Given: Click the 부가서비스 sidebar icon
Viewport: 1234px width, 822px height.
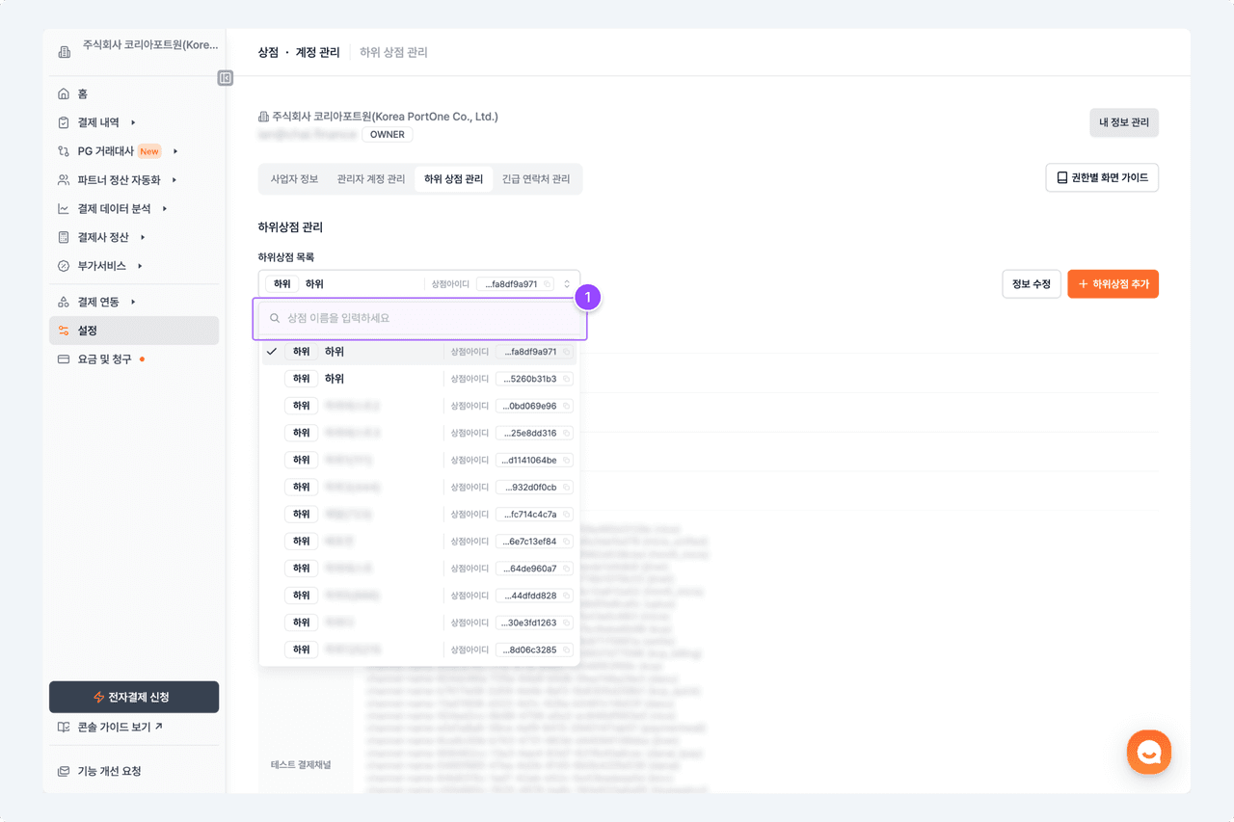Looking at the screenshot, I should point(64,266).
